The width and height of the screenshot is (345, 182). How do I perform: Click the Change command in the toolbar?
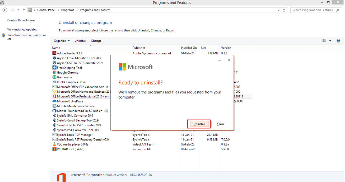point(96,41)
